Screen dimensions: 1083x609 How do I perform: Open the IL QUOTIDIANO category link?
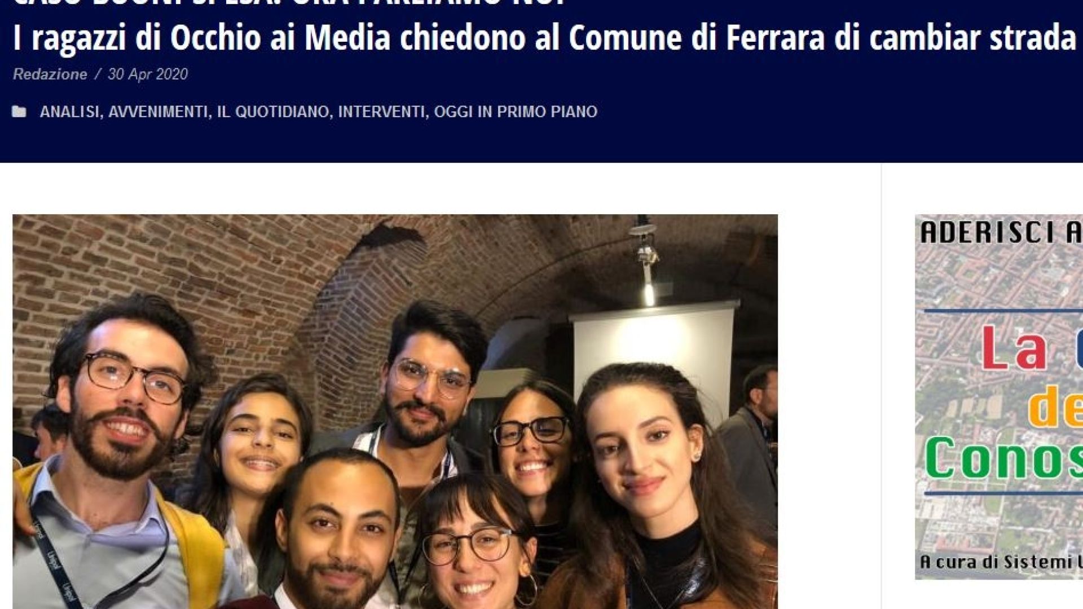coord(273,112)
